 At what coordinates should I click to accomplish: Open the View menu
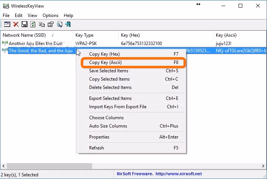click(x=32, y=16)
